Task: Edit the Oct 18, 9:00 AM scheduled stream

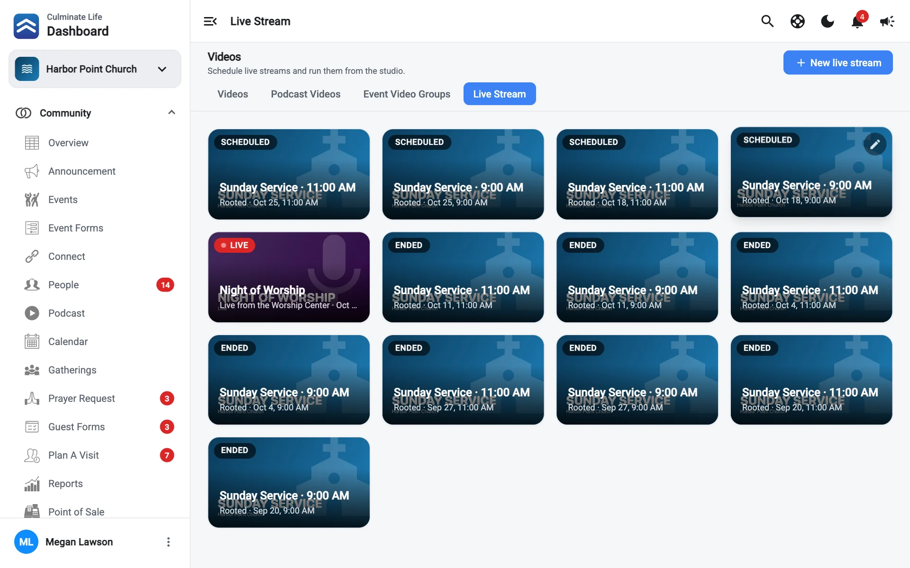Action: pyautogui.click(x=875, y=144)
